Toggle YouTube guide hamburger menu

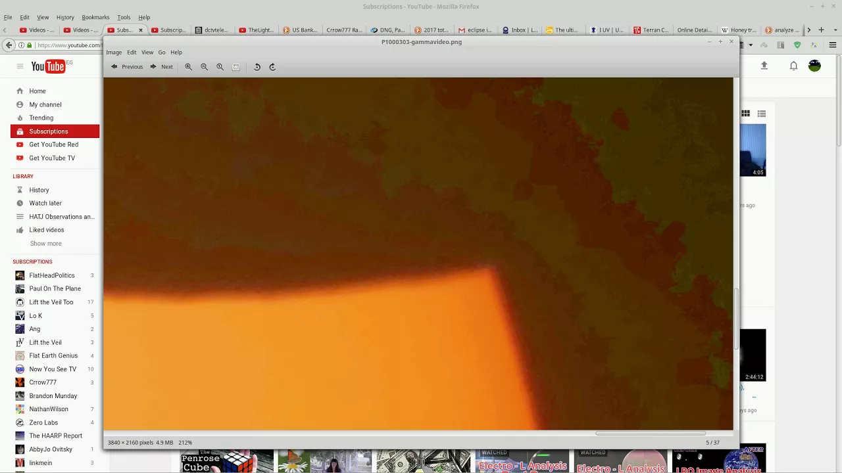(20, 66)
